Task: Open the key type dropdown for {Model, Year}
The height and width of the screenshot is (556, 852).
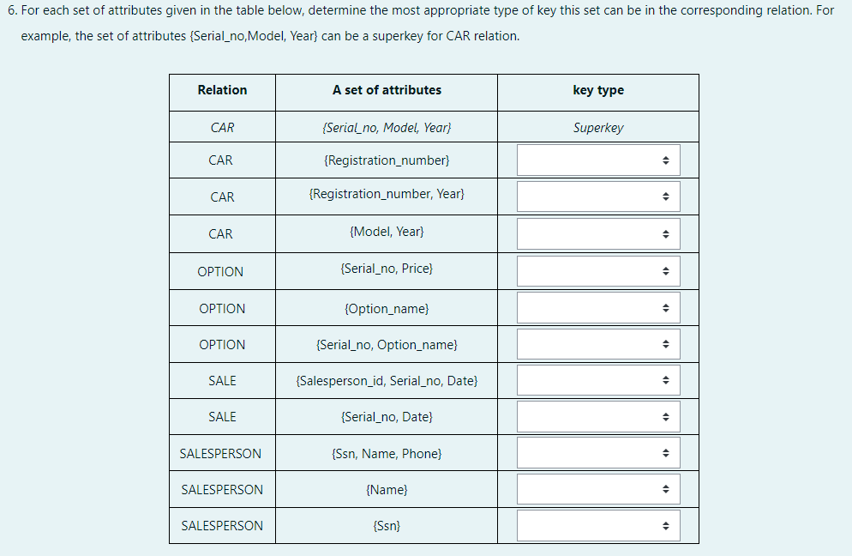Action: [x=597, y=233]
